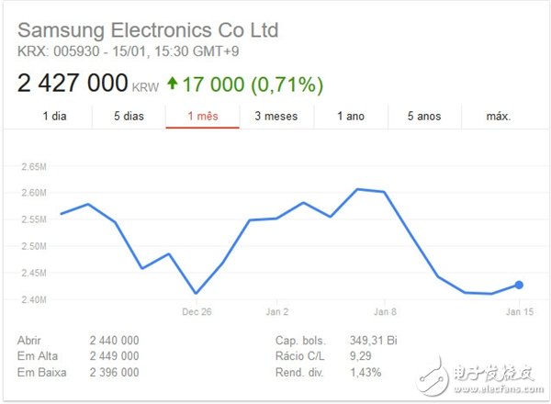Click the Jan 8 axis label
The image size is (551, 404).
[x=385, y=311]
